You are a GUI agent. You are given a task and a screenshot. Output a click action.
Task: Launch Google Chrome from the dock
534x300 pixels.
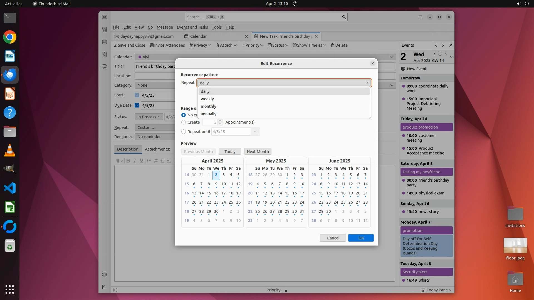click(x=10, y=37)
